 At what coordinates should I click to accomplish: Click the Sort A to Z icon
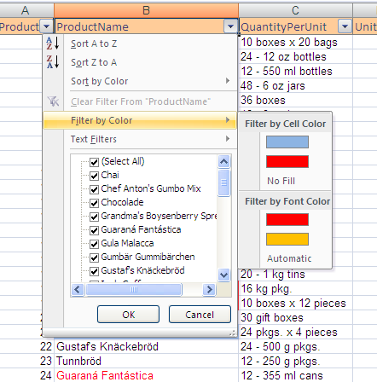[x=53, y=43]
